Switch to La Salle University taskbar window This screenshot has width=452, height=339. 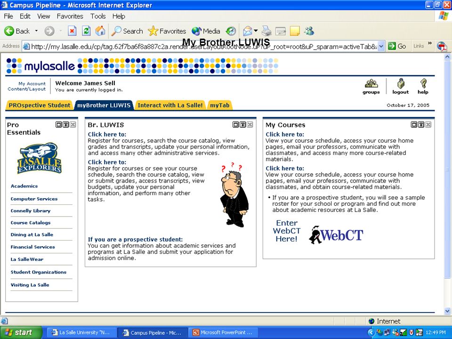point(81,332)
